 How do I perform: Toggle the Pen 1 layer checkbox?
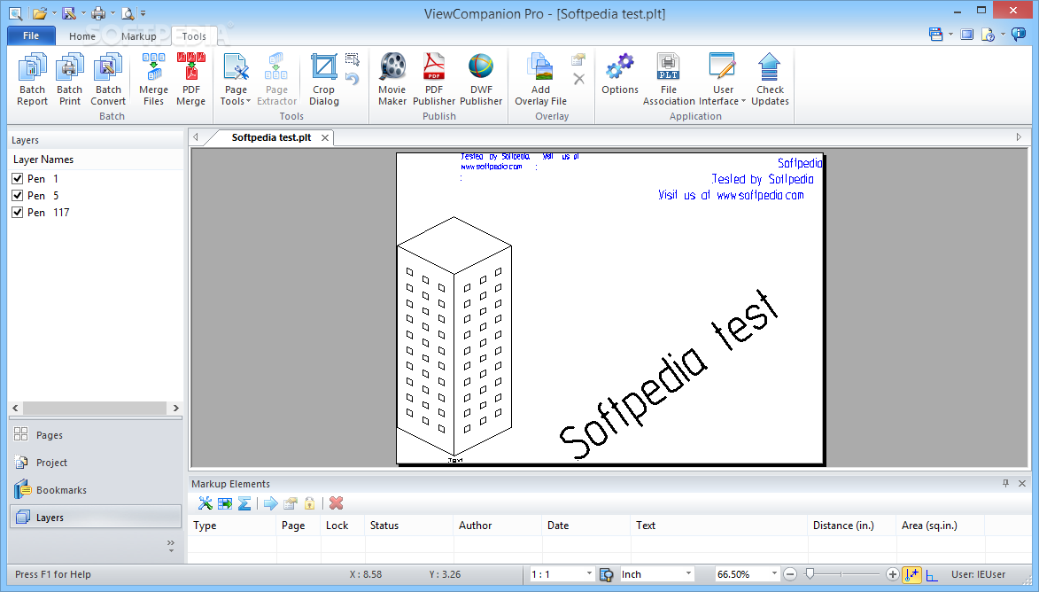[x=18, y=178]
